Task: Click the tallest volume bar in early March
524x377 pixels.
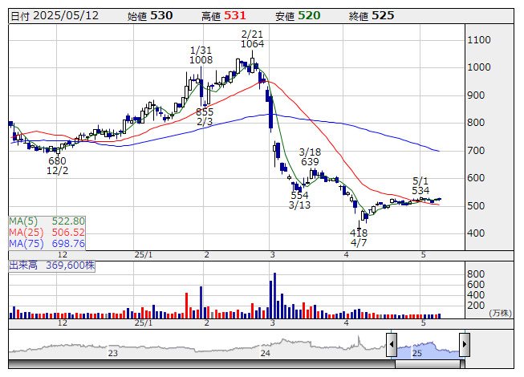Action: click(x=274, y=295)
